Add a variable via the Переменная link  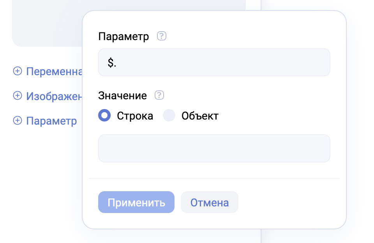(x=54, y=71)
